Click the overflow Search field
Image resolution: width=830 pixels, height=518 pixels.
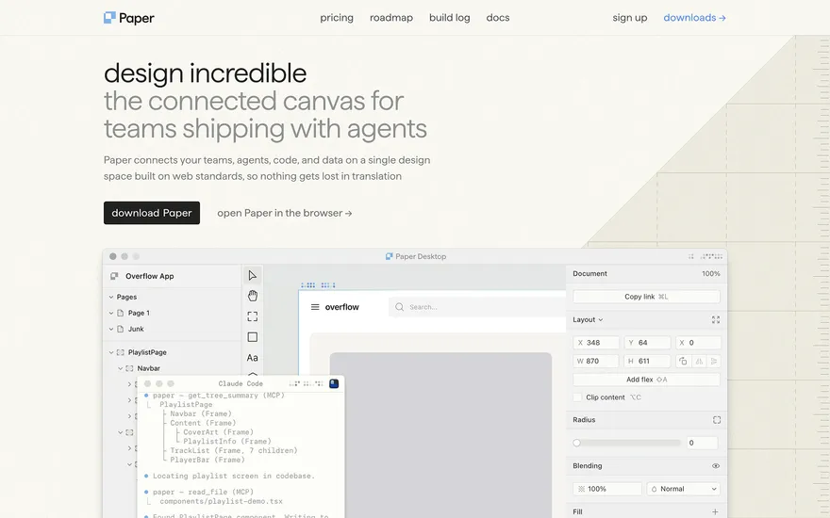(479, 307)
